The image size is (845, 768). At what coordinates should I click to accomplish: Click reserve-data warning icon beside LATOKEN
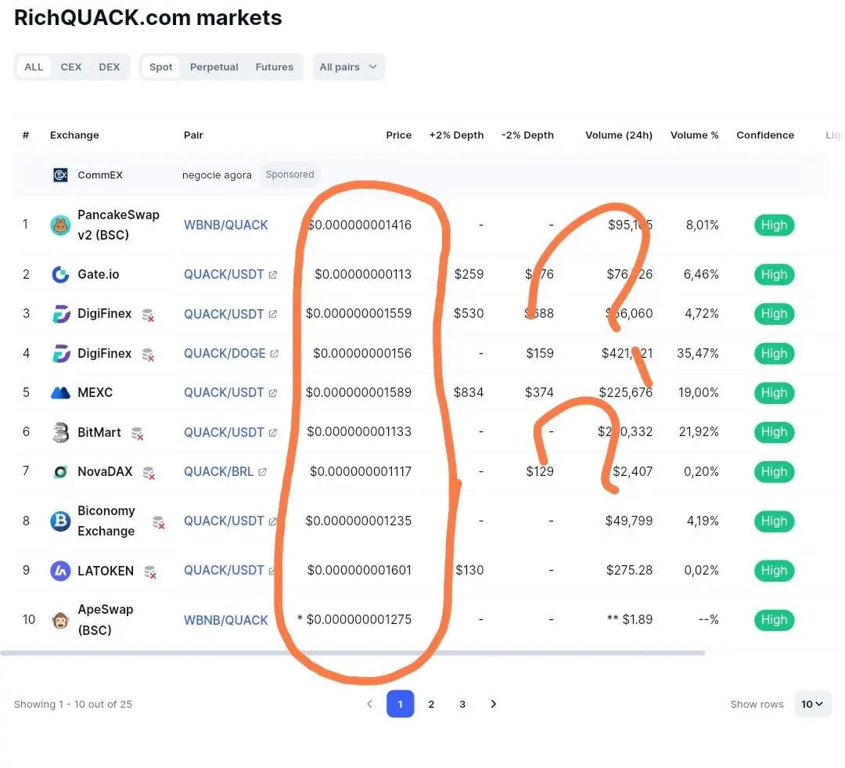click(150, 571)
